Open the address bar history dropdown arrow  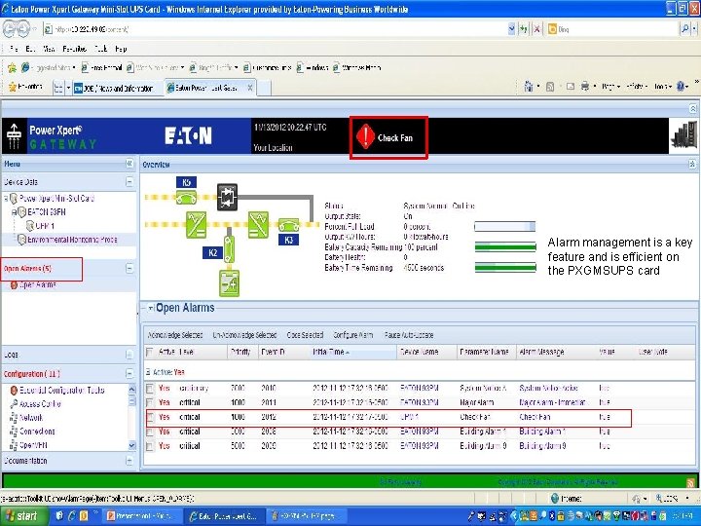pyautogui.click(x=511, y=29)
